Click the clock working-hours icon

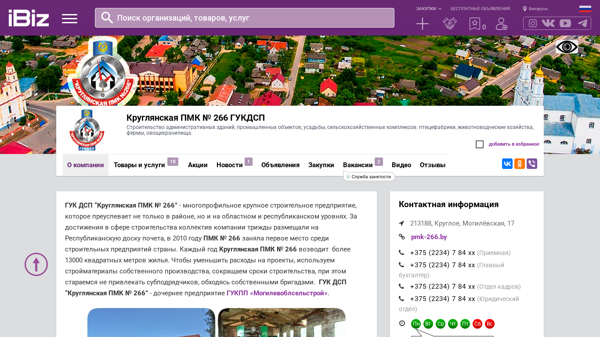click(x=402, y=323)
